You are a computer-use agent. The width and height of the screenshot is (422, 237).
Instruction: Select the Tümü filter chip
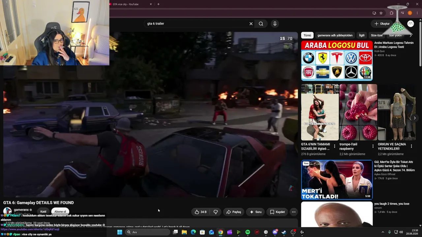point(307,35)
